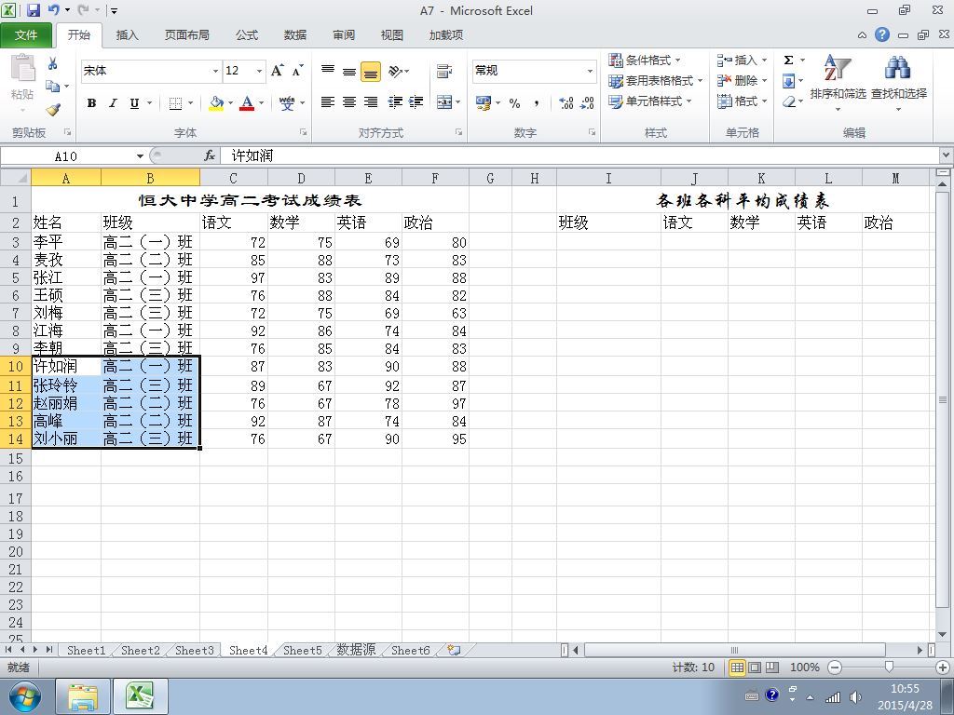The height and width of the screenshot is (715, 954).
Task: Click the Increase Indent icon
Action: [x=416, y=102]
